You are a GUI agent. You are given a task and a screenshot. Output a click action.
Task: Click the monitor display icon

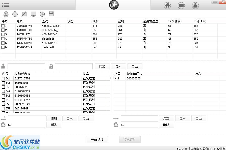tap(33, 14)
